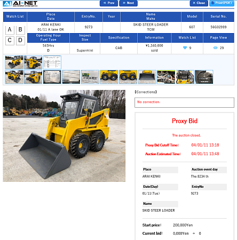Open the second wheels close-up thumbnail
The image size is (237, 240).
point(128,77)
